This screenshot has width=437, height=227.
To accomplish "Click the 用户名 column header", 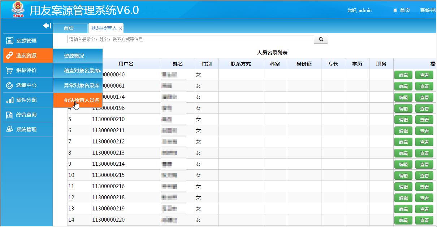I will [126, 64].
